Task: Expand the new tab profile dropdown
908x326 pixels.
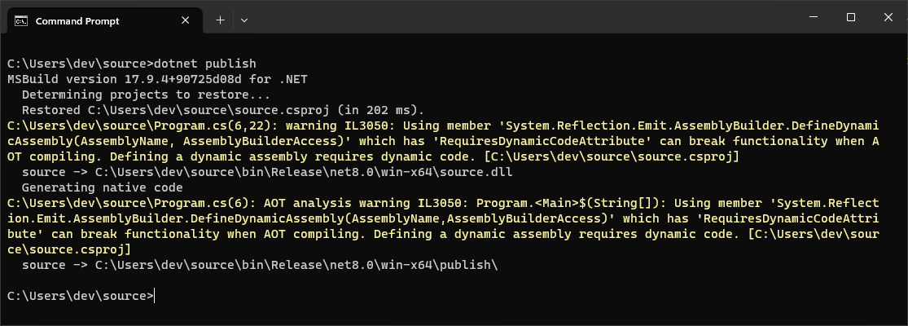Action: coord(244,20)
